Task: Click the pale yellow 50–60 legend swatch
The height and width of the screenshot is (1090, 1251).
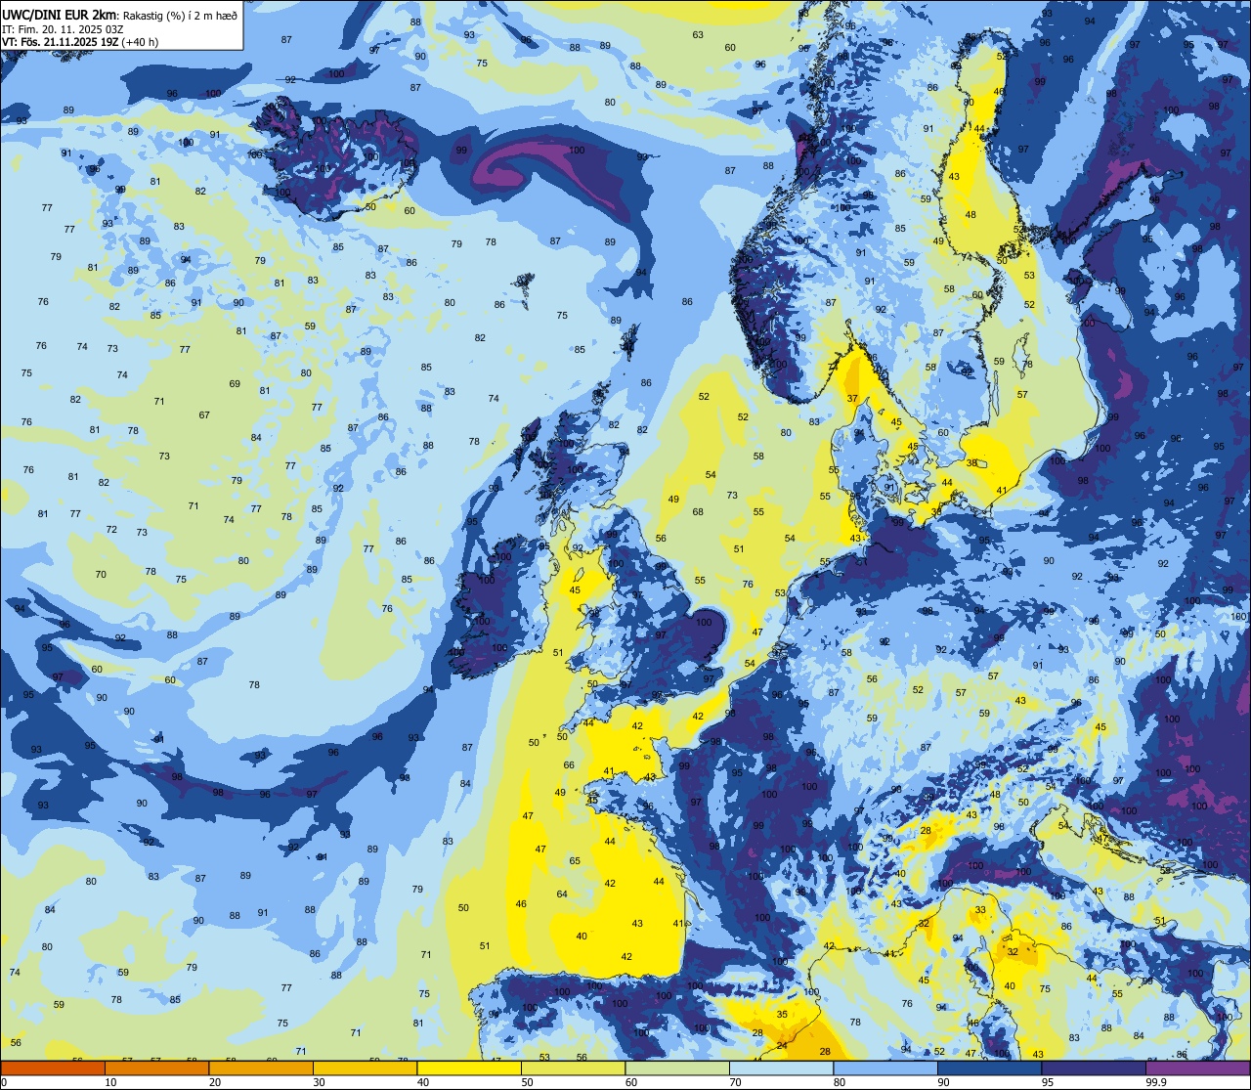Action: 573,1068
